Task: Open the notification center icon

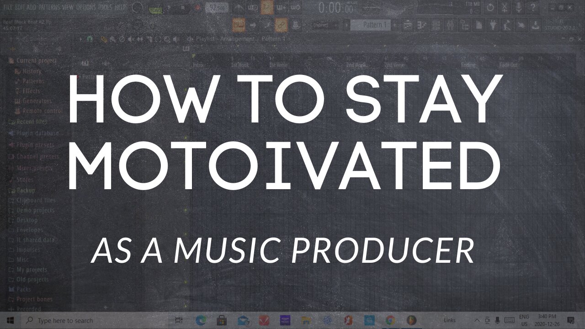Action: click(x=571, y=320)
